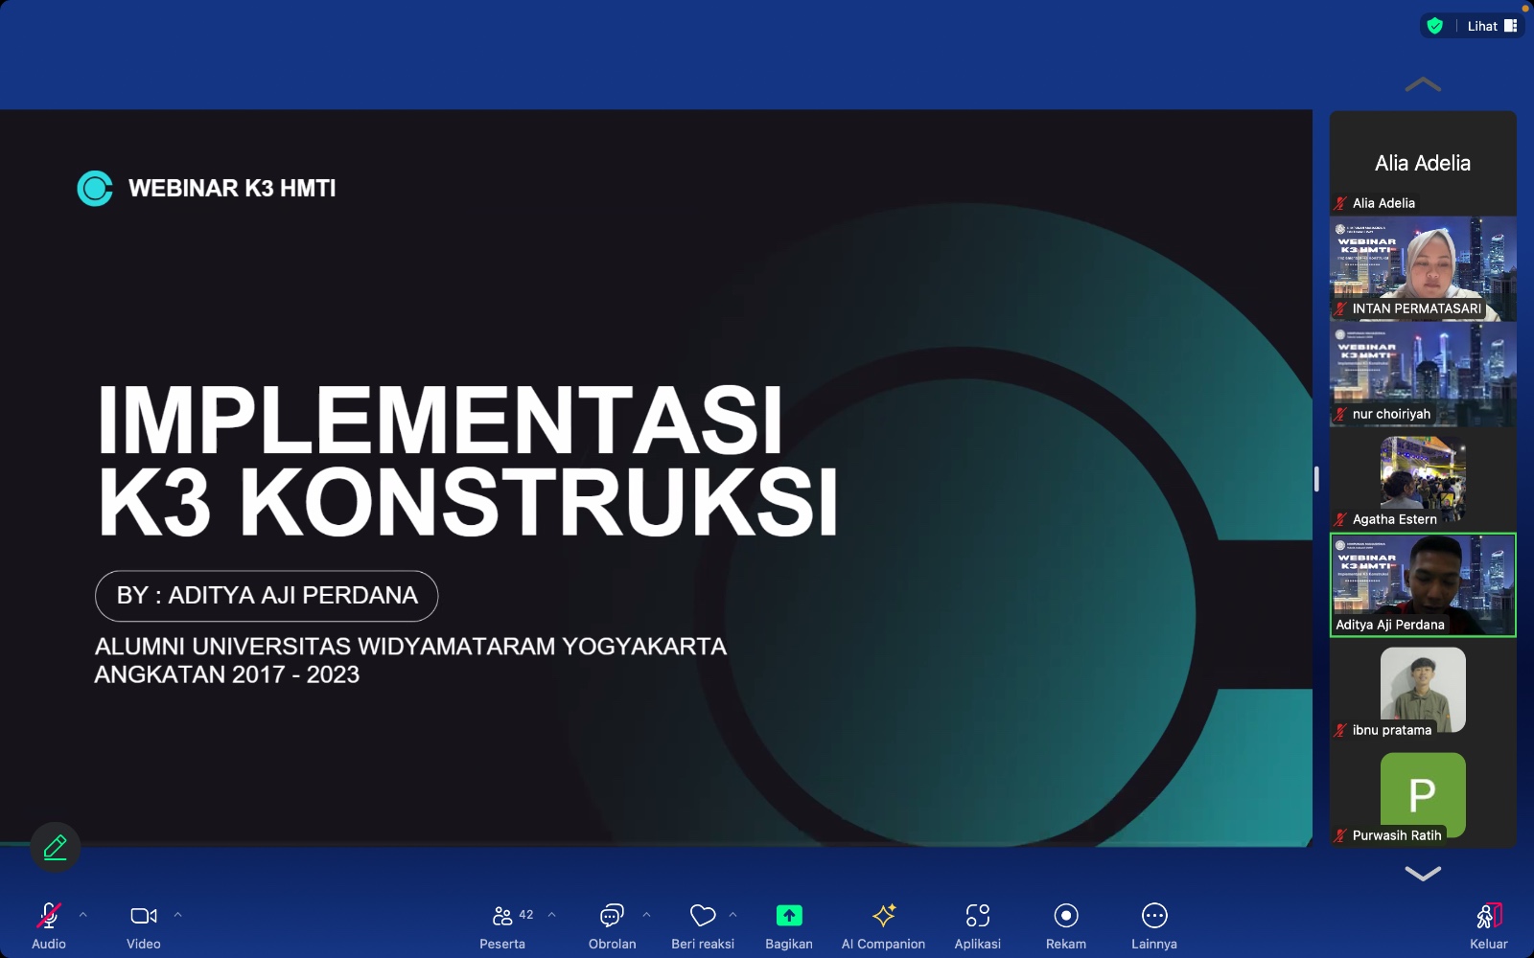Open the Aplikasi apps icon

978,916
